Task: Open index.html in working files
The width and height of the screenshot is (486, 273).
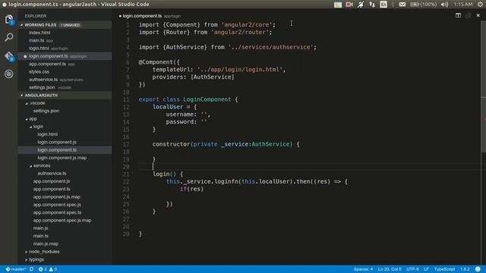Action: point(39,33)
